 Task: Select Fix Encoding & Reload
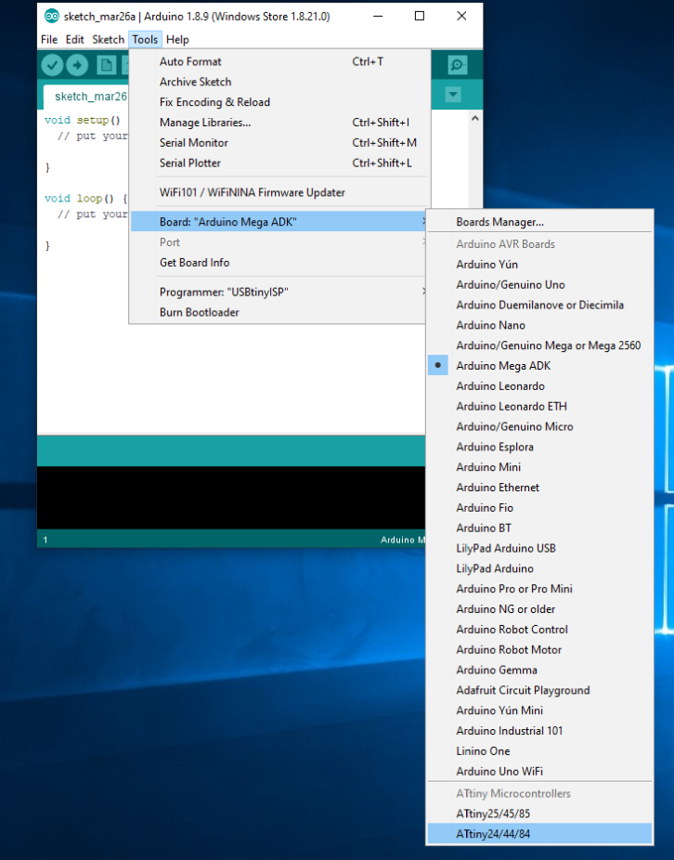(279, 102)
